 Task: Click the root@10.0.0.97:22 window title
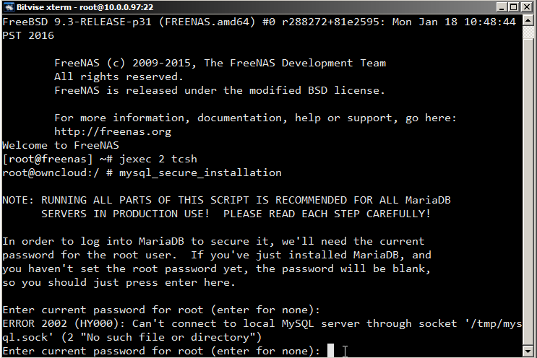106,6
